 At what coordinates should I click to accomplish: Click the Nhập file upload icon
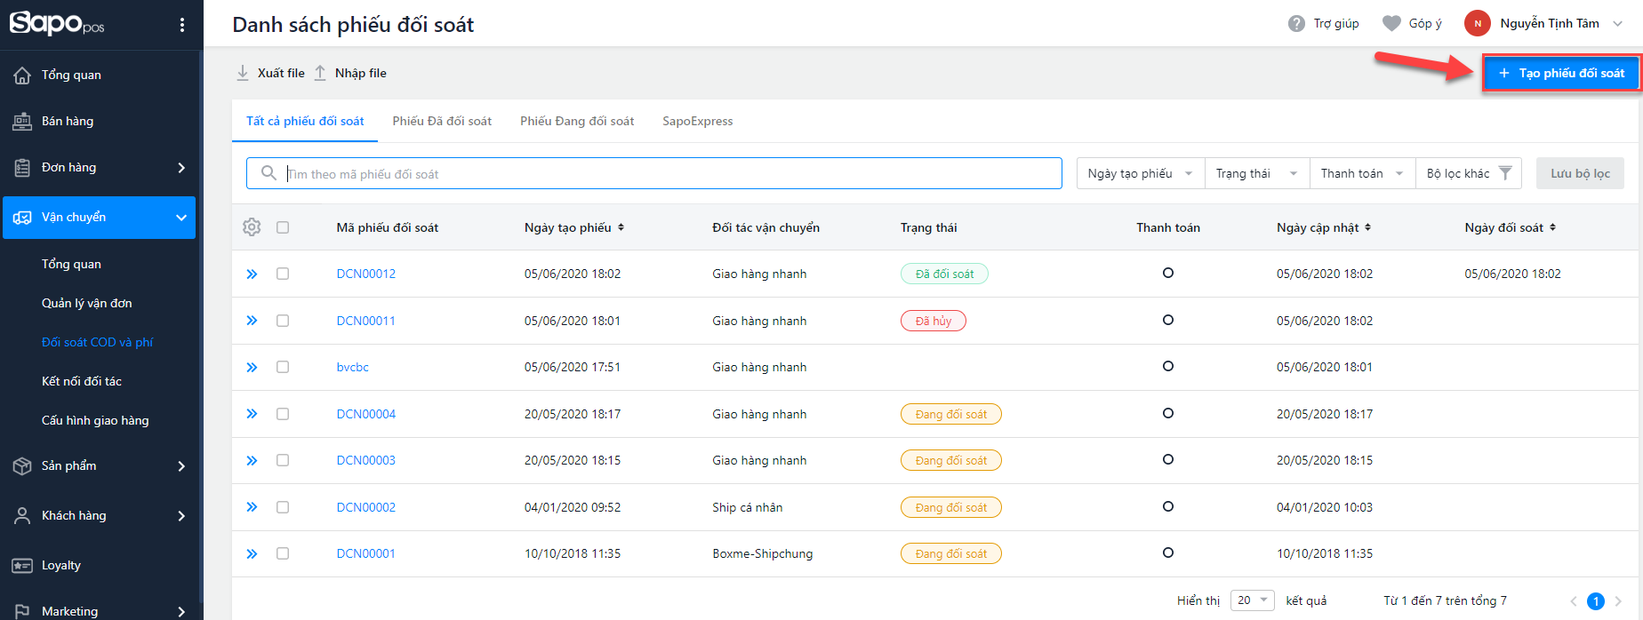click(320, 73)
